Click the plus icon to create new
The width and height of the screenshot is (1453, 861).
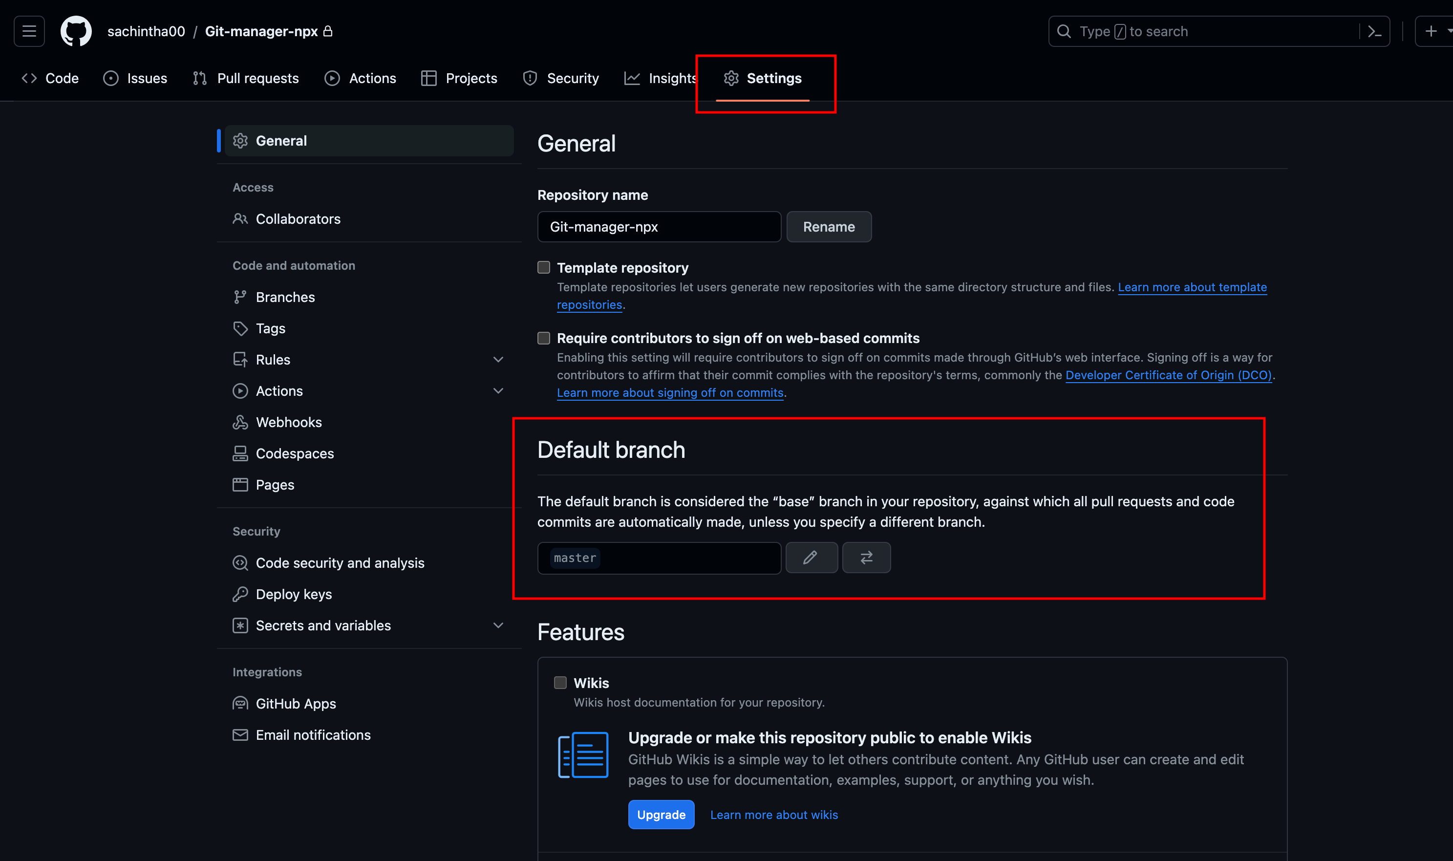tap(1431, 31)
